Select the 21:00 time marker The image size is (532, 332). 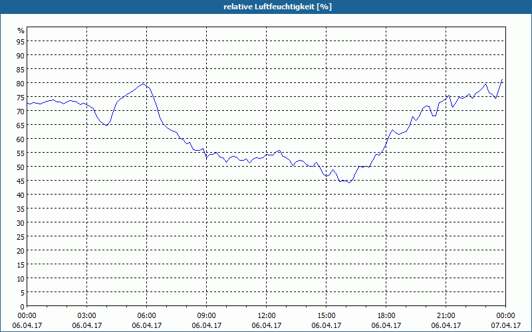click(446, 316)
